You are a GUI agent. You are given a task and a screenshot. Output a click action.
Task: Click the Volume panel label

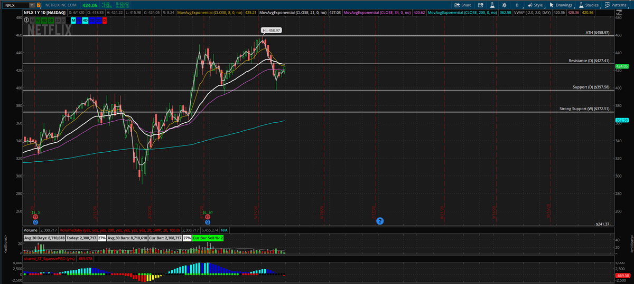pyautogui.click(x=31, y=230)
